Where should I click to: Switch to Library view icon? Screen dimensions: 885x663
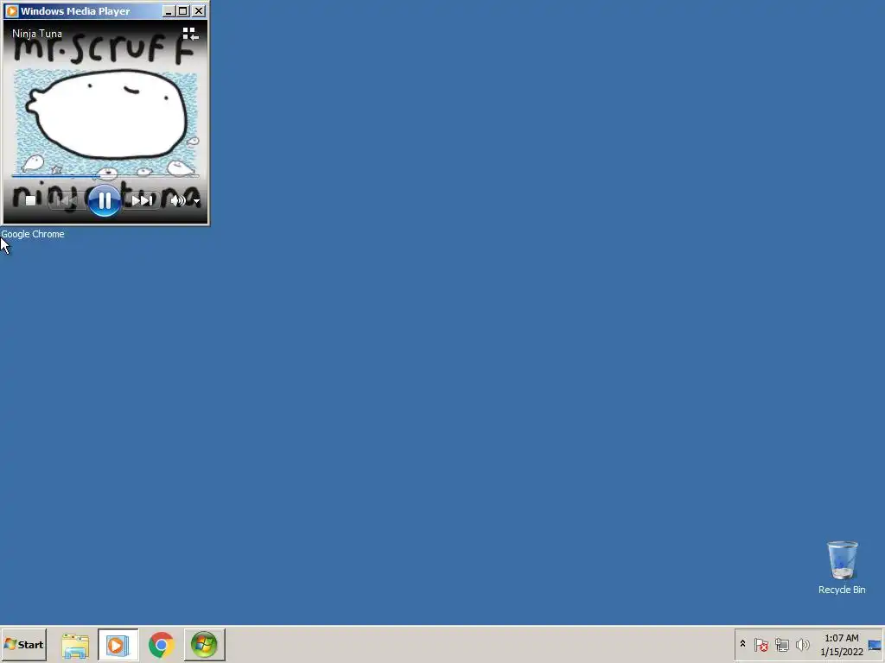pos(190,34)
